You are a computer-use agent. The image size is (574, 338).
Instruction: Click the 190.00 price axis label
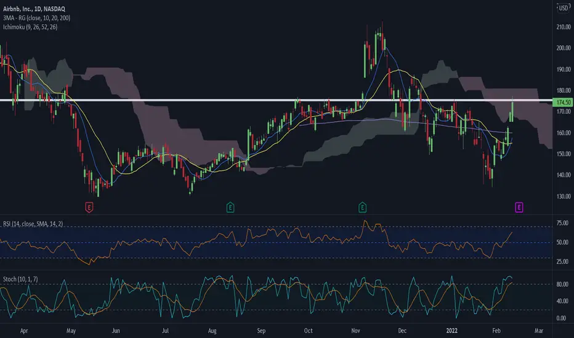tap(564, 69)
